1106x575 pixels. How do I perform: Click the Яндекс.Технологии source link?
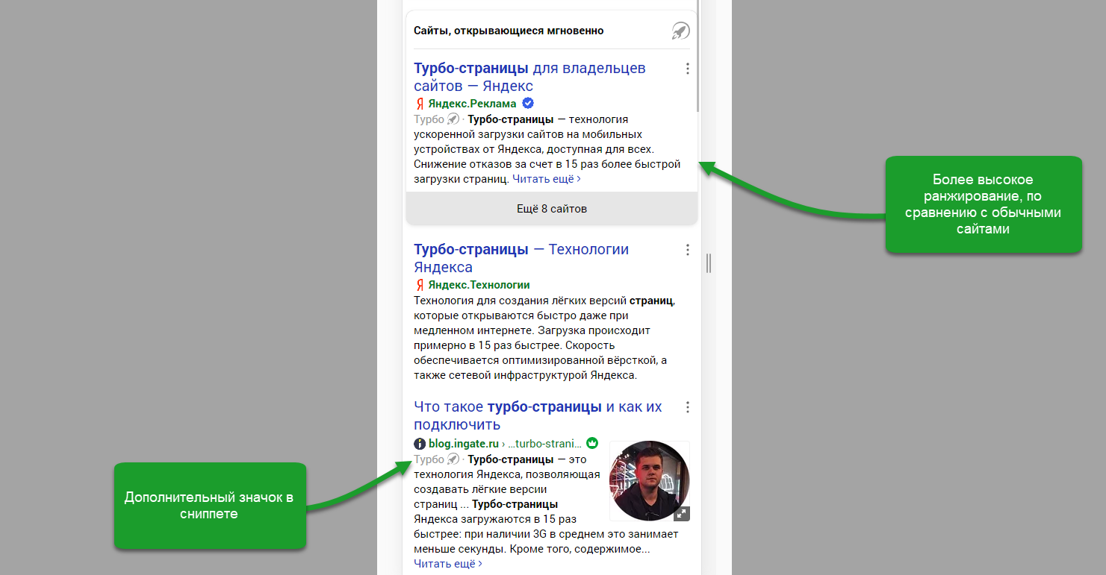[479, 285]
